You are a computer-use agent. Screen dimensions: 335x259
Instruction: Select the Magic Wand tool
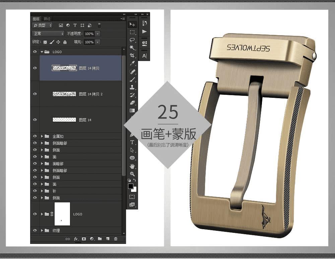pyautogui.click(x=132, y=48)
